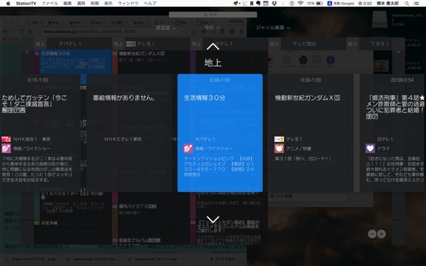426x266 pixels.
Task: Click the ドラマ heart genre icon
Action: [370, 148]
